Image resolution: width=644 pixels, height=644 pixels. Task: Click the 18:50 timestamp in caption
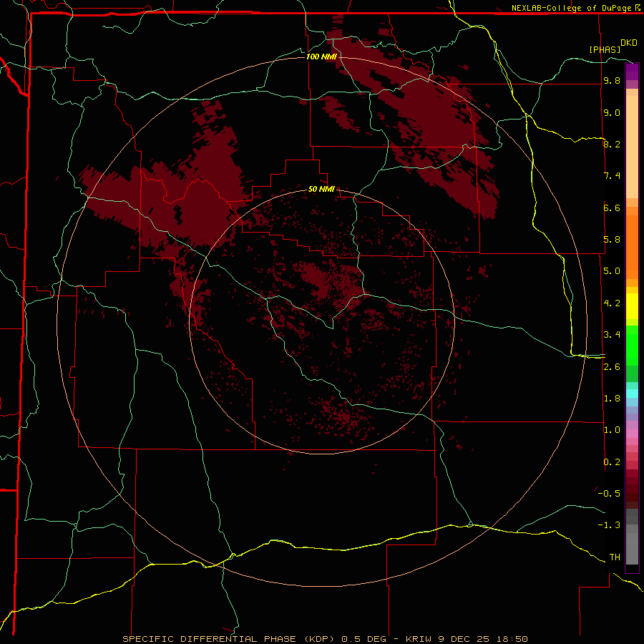tap(512, 639)
